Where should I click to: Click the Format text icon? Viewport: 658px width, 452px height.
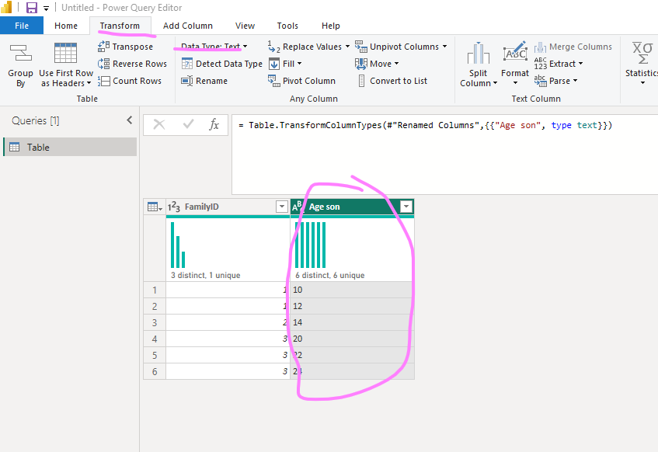515,52
